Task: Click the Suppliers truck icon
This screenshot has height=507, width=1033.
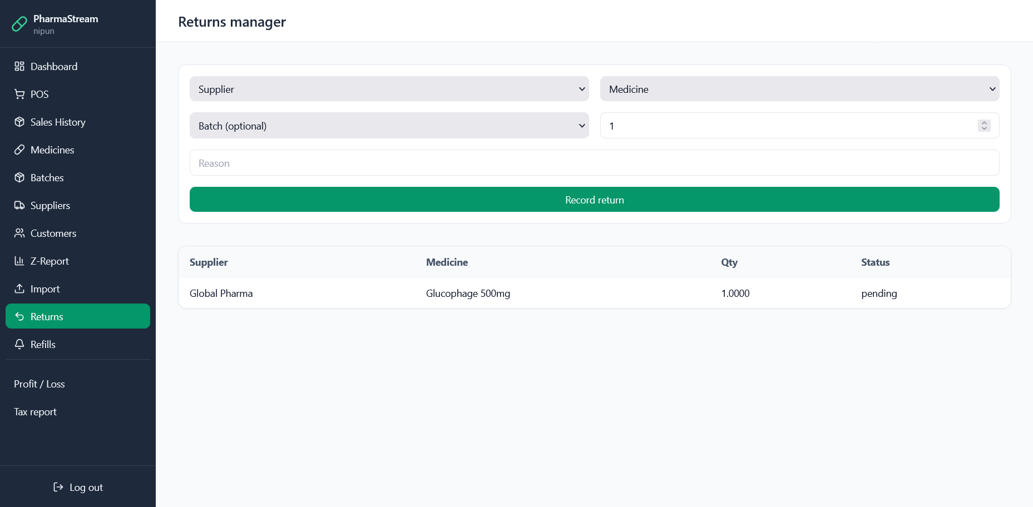Action: click(x=19, y=206)
